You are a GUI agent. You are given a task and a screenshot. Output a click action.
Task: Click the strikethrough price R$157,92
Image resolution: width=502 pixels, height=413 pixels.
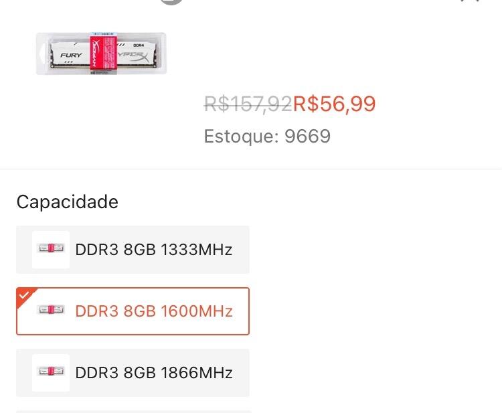coord(248,104)
